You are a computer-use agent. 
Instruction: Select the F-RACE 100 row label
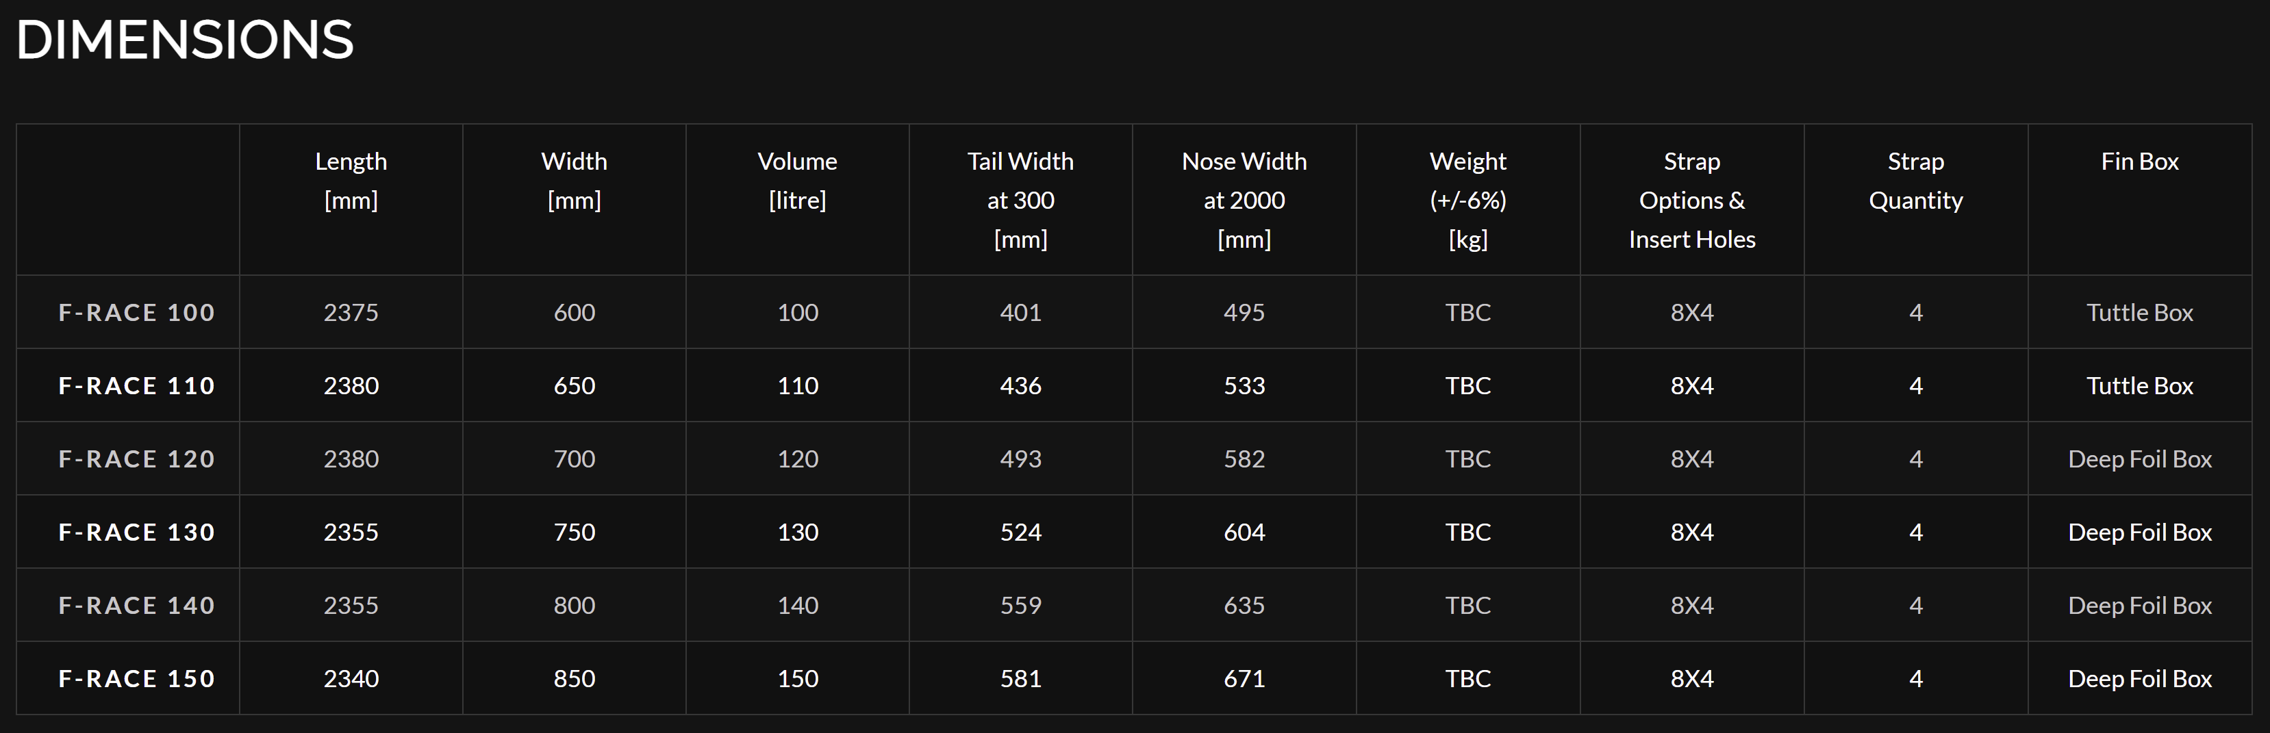point(136,313)
